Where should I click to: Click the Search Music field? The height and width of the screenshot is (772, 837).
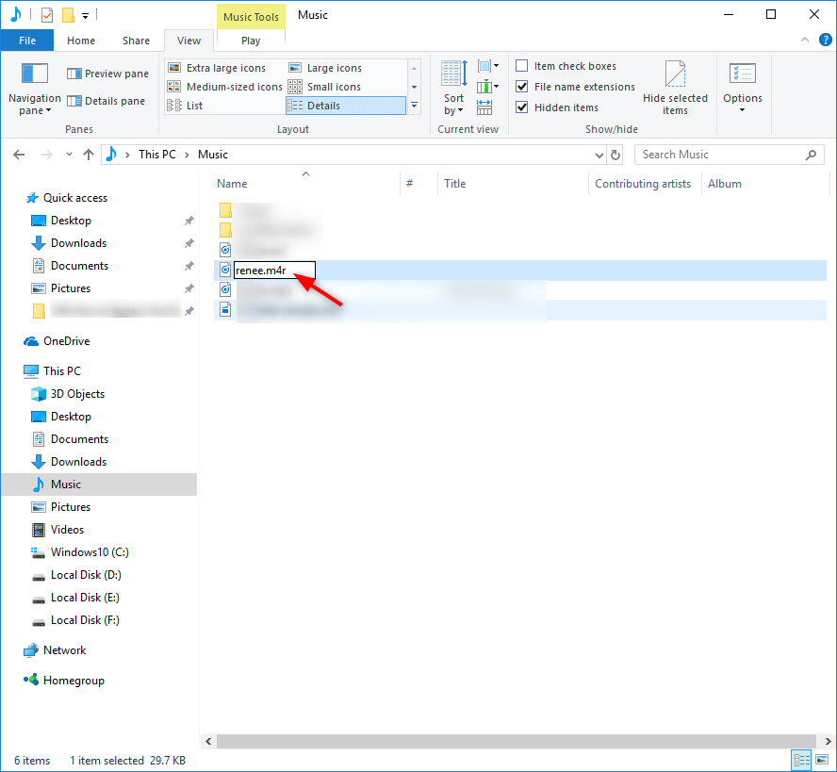730,155
